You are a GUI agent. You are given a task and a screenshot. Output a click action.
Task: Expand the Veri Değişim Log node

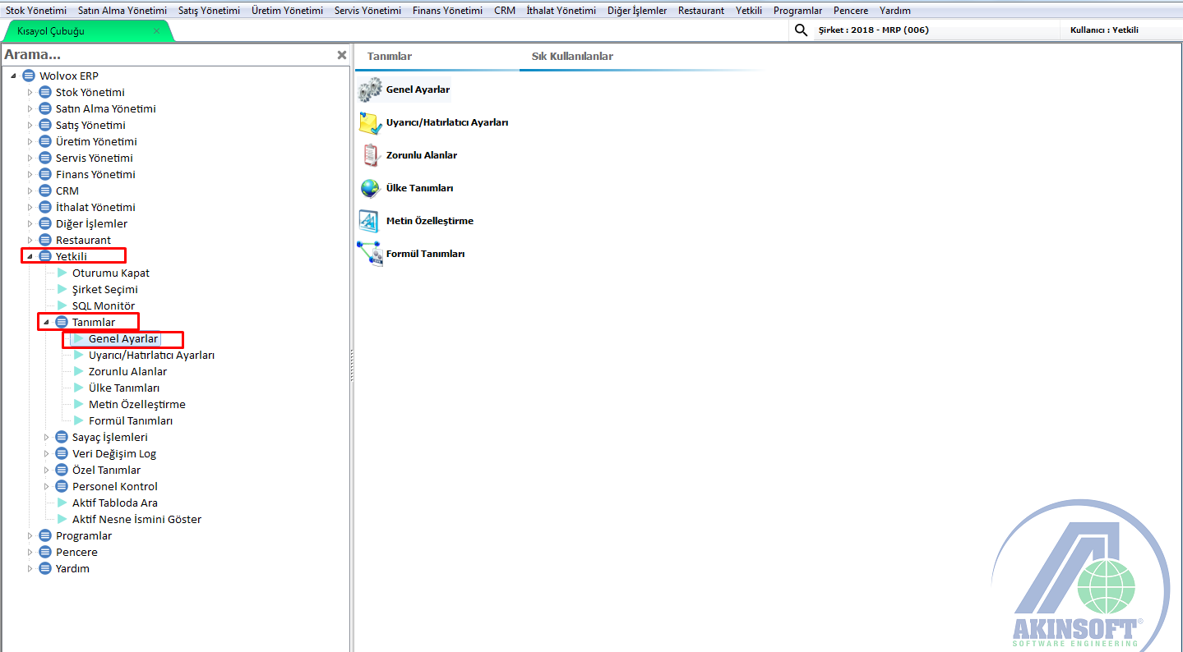click(47, 453)
